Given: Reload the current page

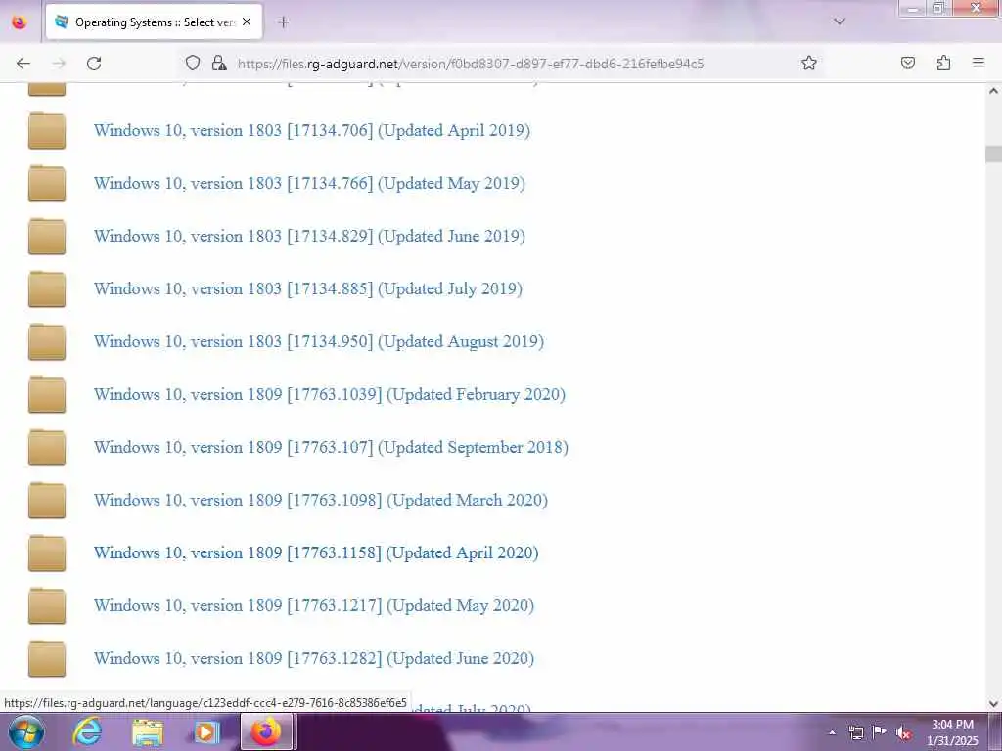Looking at the screenshot, I should coord(94,64).
